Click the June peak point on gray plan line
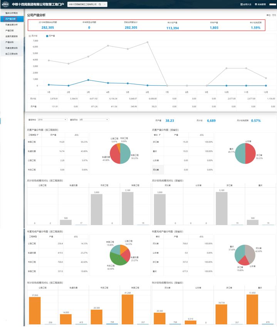 tap(148, 42)
